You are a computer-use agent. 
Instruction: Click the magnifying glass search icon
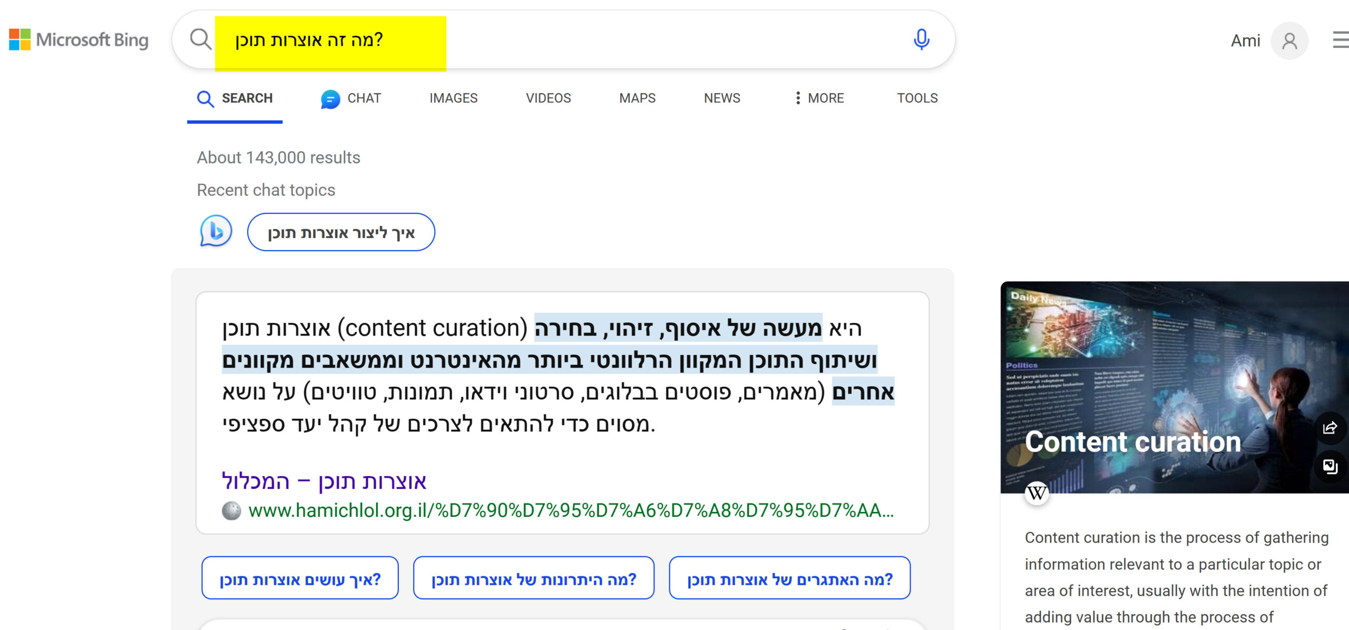coord(200,40)
